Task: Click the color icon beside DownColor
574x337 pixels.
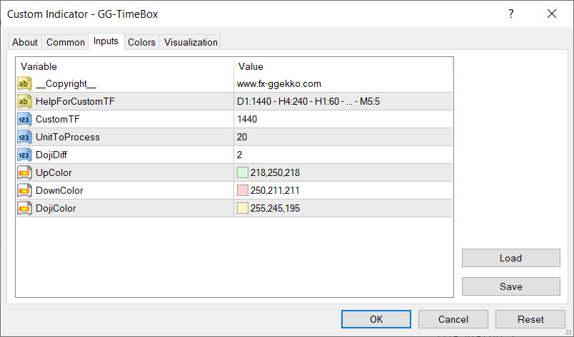Action: pyautogui.click(x=24, y=190)
